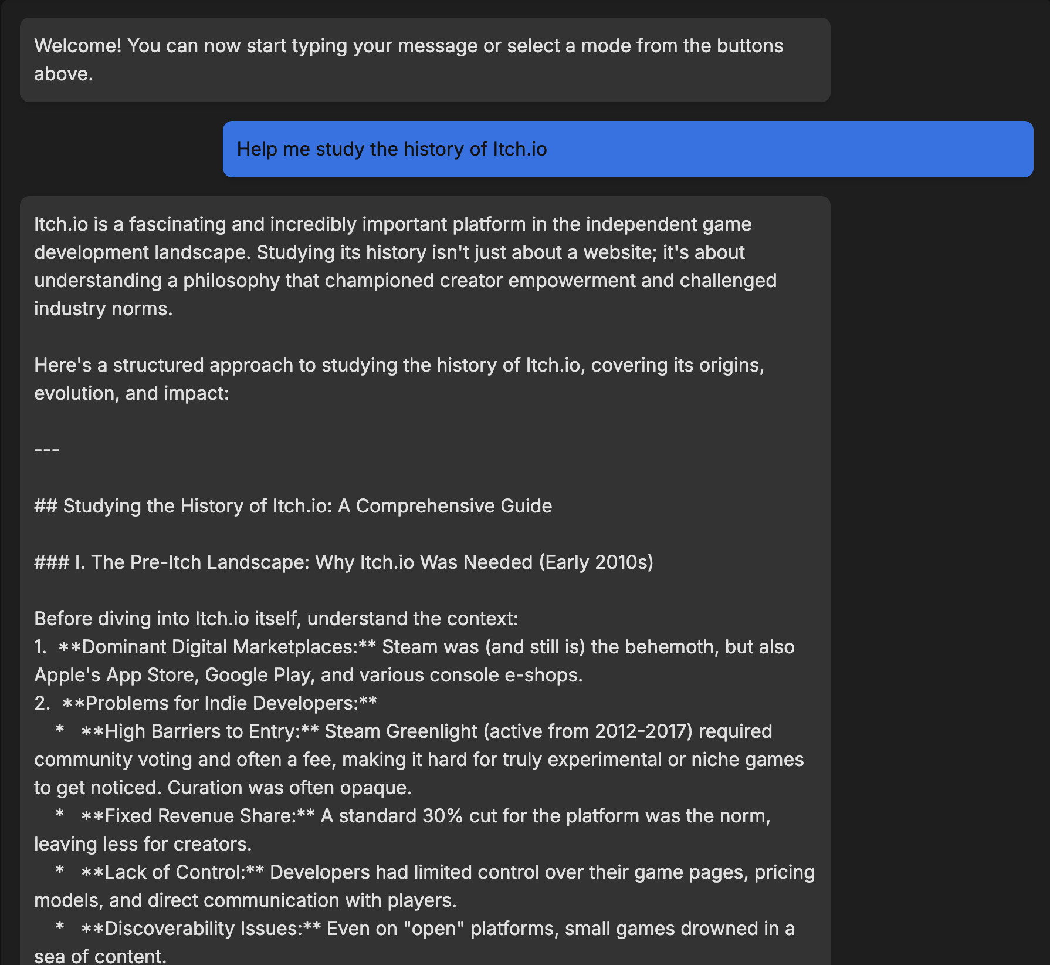Click the '**Lack of Control:**' bullet label
Viewport: 1050px width, 965px height.
point(172,872)
